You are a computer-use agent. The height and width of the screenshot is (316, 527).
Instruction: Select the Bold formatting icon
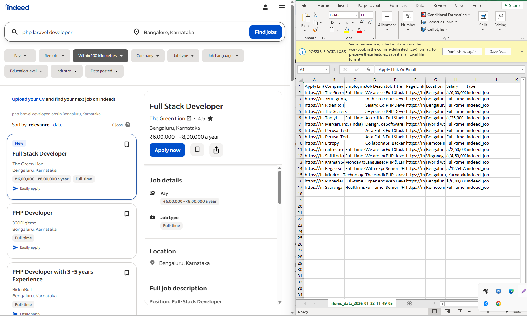pos(332,22)
